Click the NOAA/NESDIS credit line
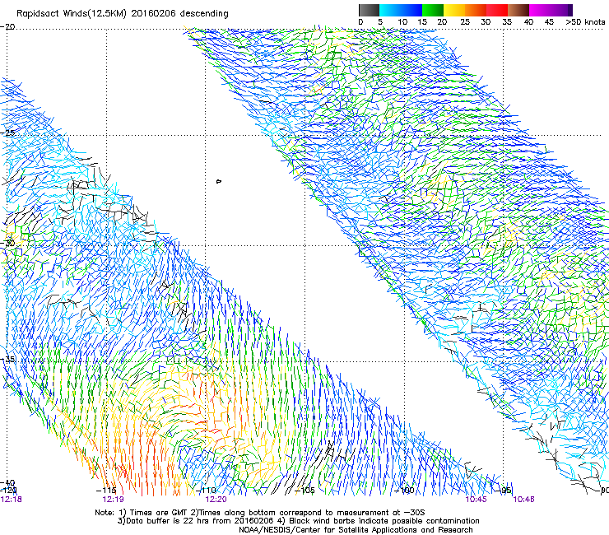This screenshot has height=535, width=609. click(356, 530)
